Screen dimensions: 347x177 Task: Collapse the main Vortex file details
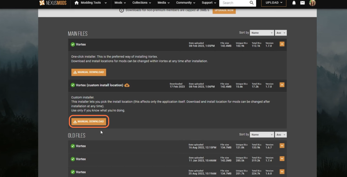(282, 44)
